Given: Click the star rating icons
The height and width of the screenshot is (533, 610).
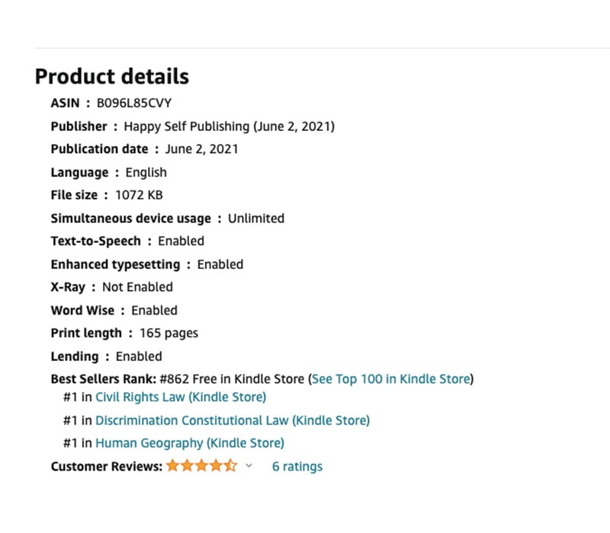Looking at the screenshot, I should (201, 466).
